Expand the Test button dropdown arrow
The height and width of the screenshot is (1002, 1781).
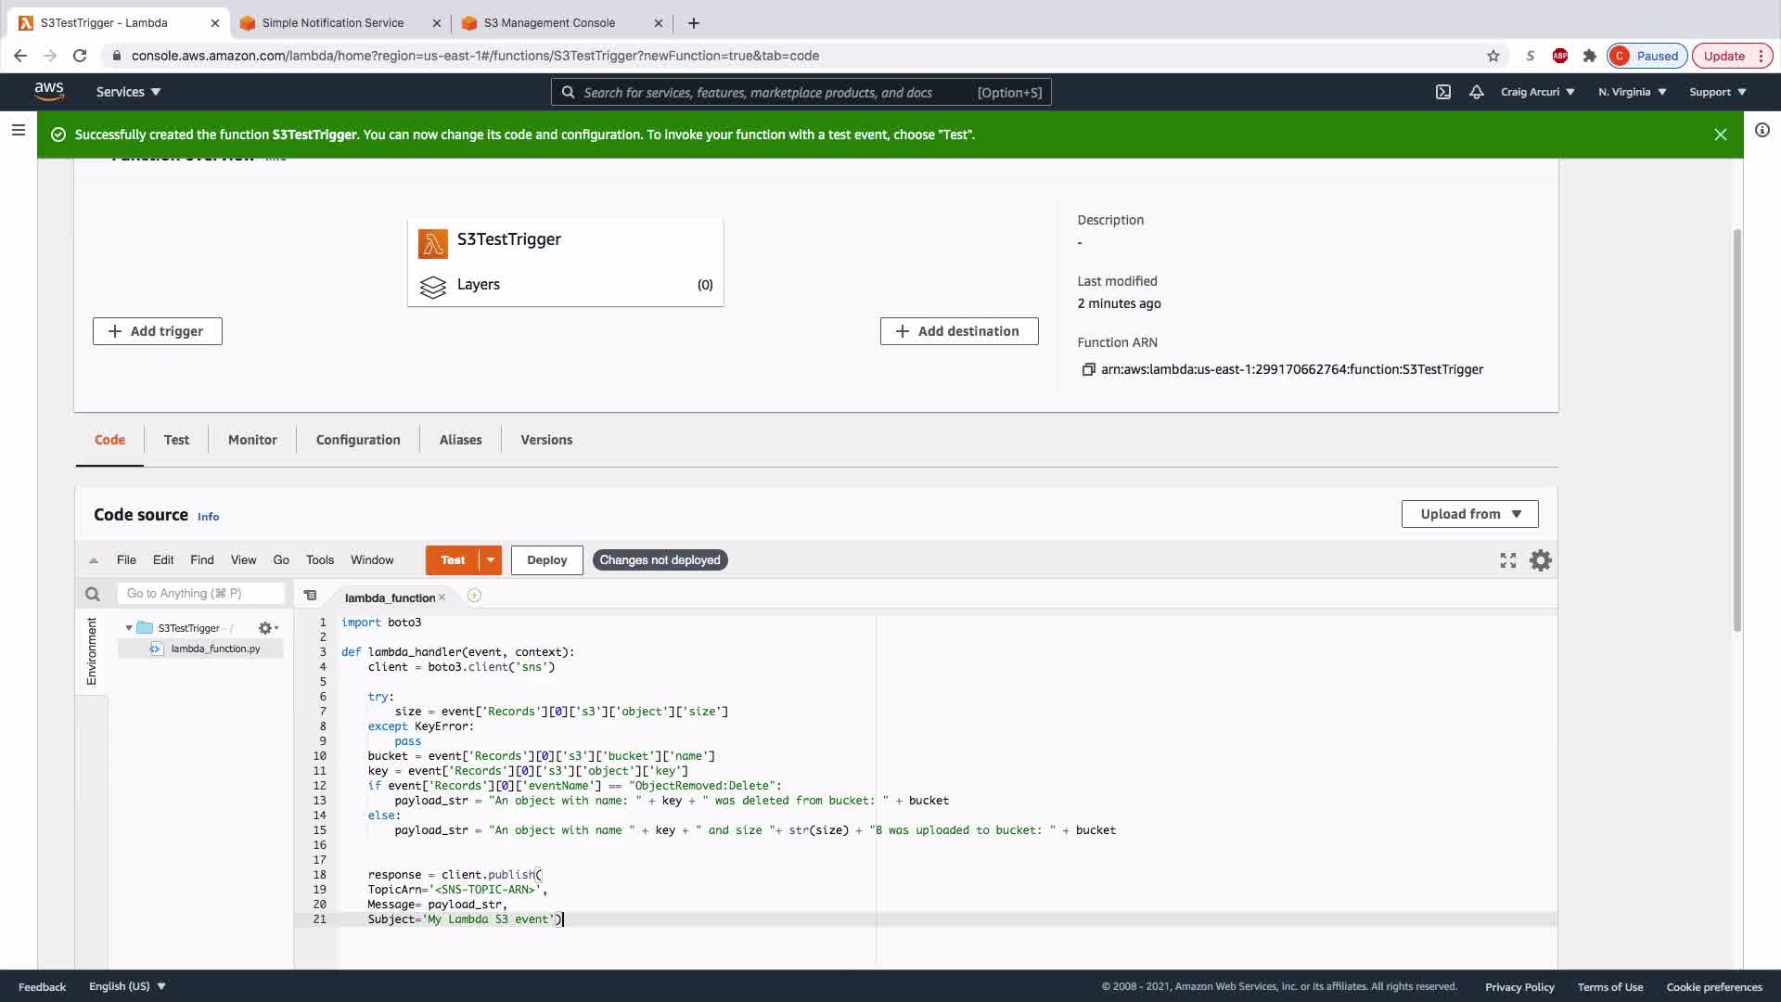click(491, 560)
